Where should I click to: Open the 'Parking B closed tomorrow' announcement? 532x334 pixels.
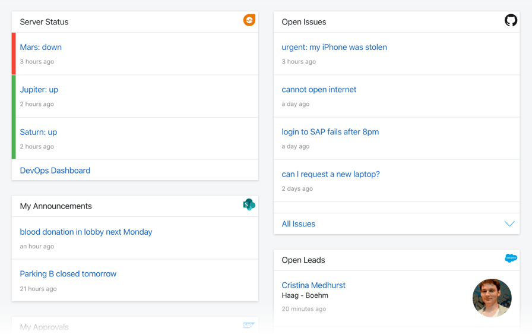point(68,274)
